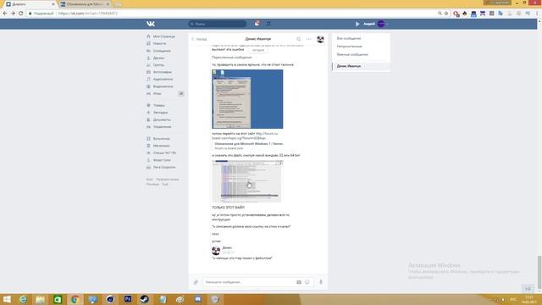Viewport: 542px width, 305px height.
Task: Open Моя Страница in left sidebar
Action: click(163, 36)
